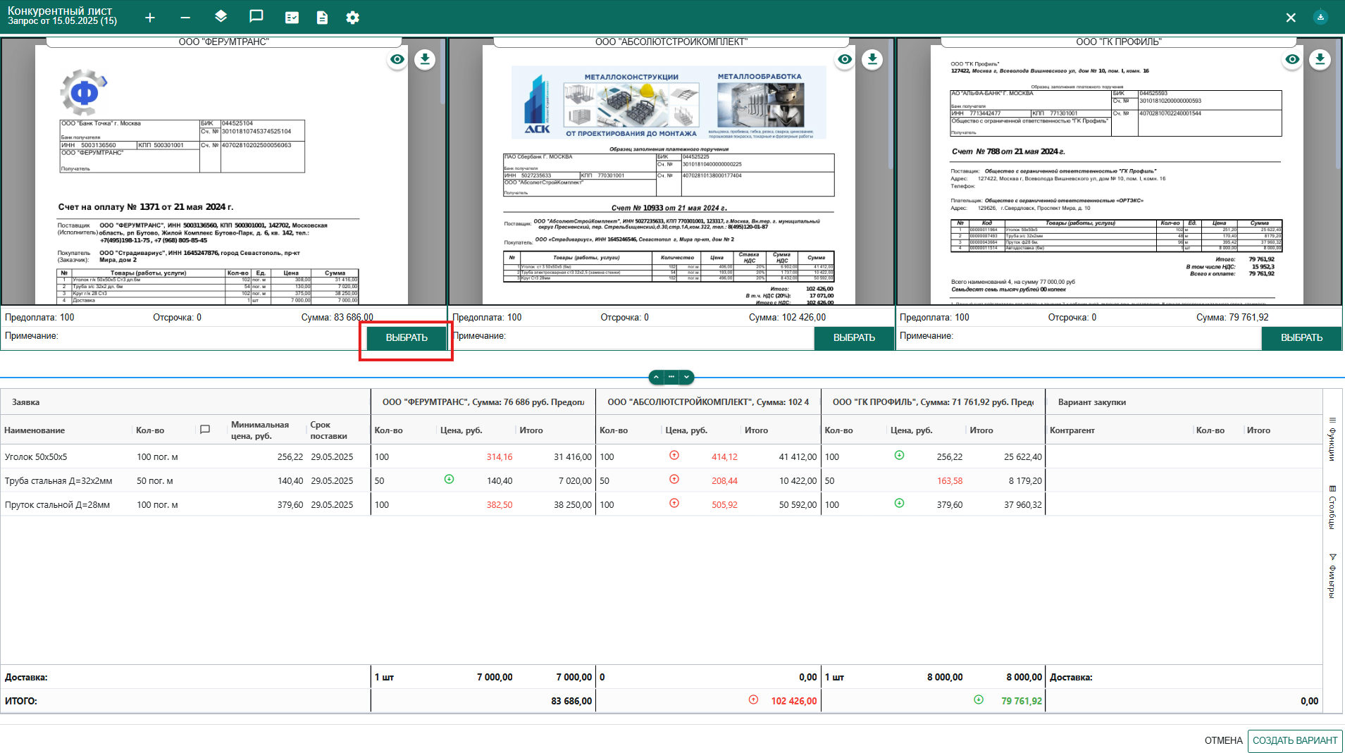Choose АБСОЛЮТСТРОЙКОМПЛЕКТ offer with ВЫБРАТЬ button
Image resolution: width=1345 pixels, height=753 pixels.
854,338
